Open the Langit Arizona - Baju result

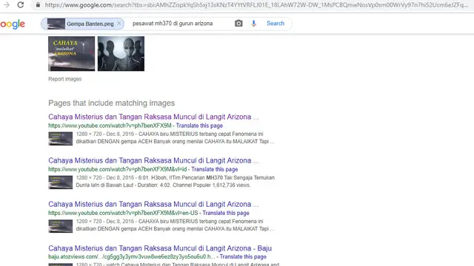[160, 248]
